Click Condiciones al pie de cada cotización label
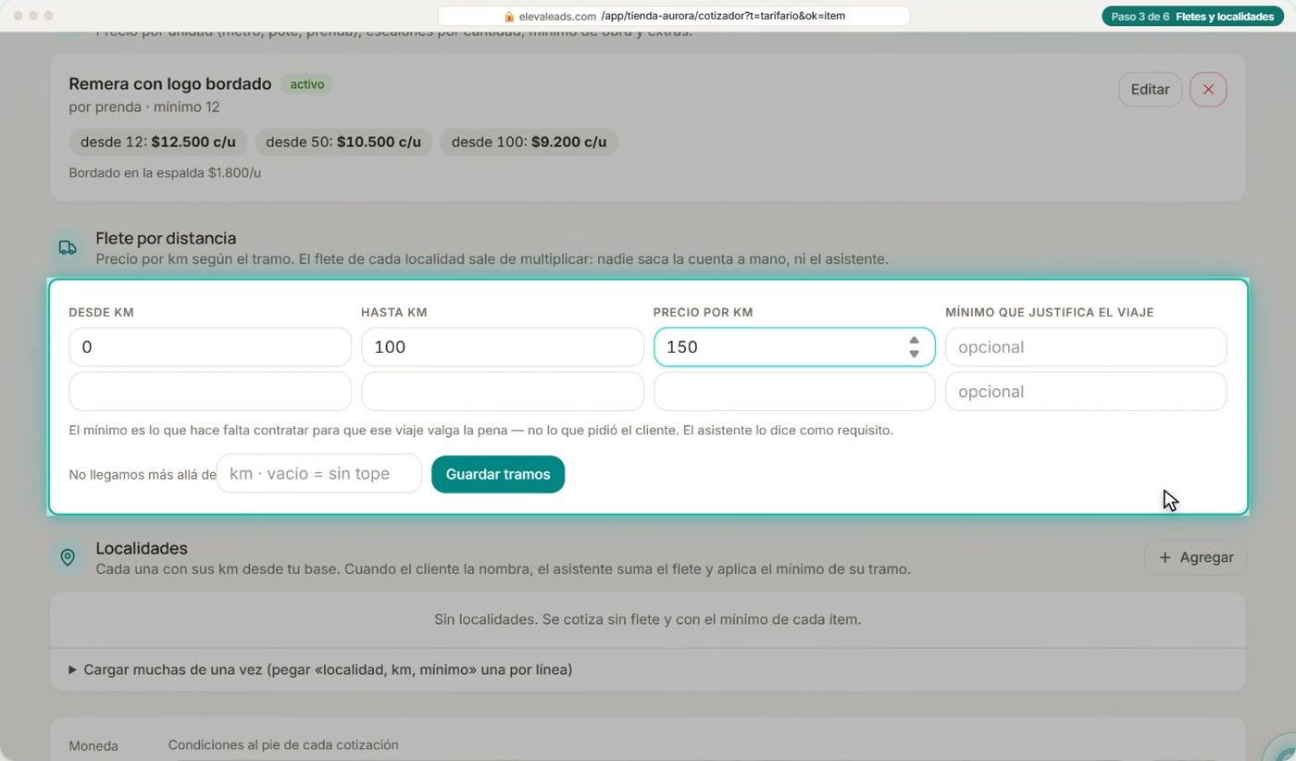This screenshot has height=761, width=1296. [x=283, y=744]
